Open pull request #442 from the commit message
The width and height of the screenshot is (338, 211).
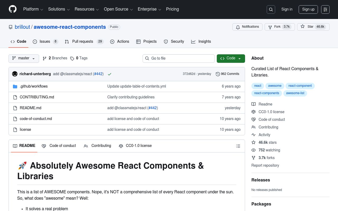[x=98, y=74]
